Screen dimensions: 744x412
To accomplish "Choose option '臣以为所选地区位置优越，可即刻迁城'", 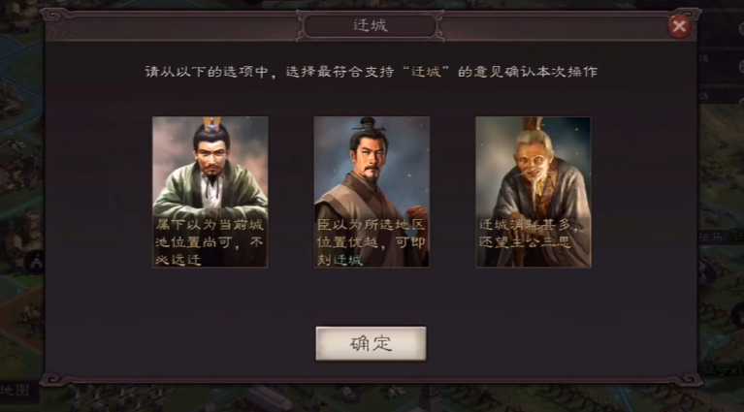I will (372, 241).
